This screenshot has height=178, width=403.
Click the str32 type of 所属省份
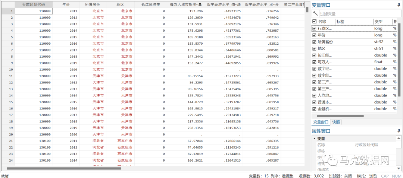[x=379, y=42]
